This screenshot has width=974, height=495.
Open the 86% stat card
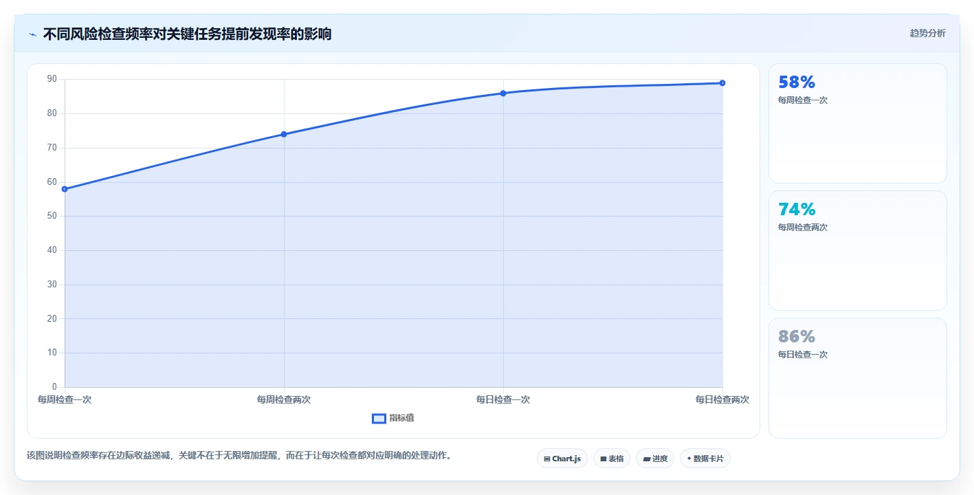click(x=858, y=378)
